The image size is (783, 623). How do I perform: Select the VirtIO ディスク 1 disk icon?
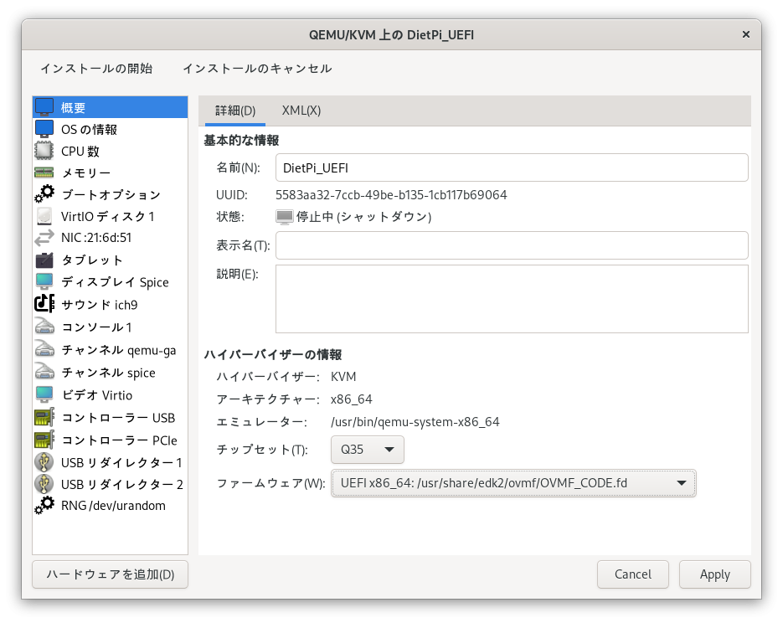click(x=44, y=216)
